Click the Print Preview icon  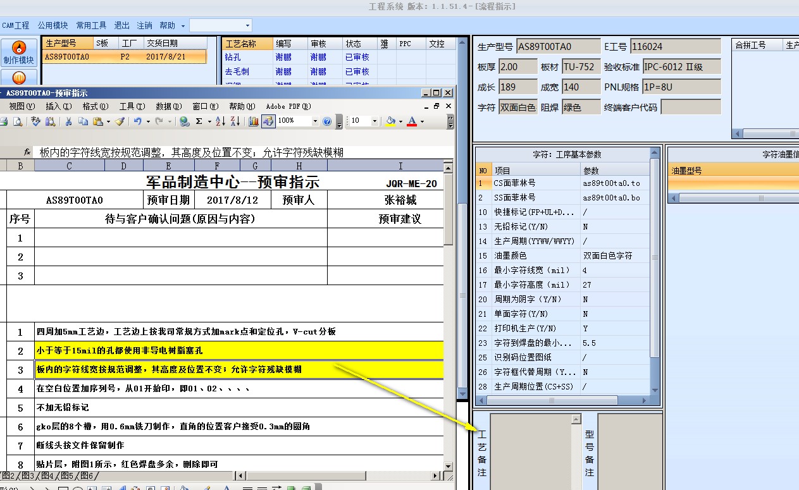coord(18,121)
